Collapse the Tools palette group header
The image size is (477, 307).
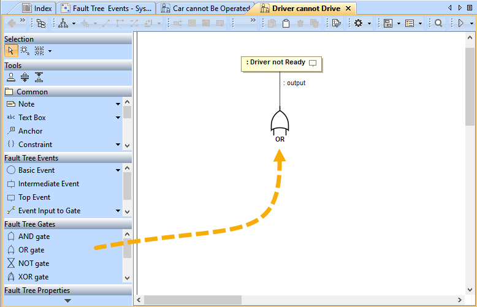67,66
